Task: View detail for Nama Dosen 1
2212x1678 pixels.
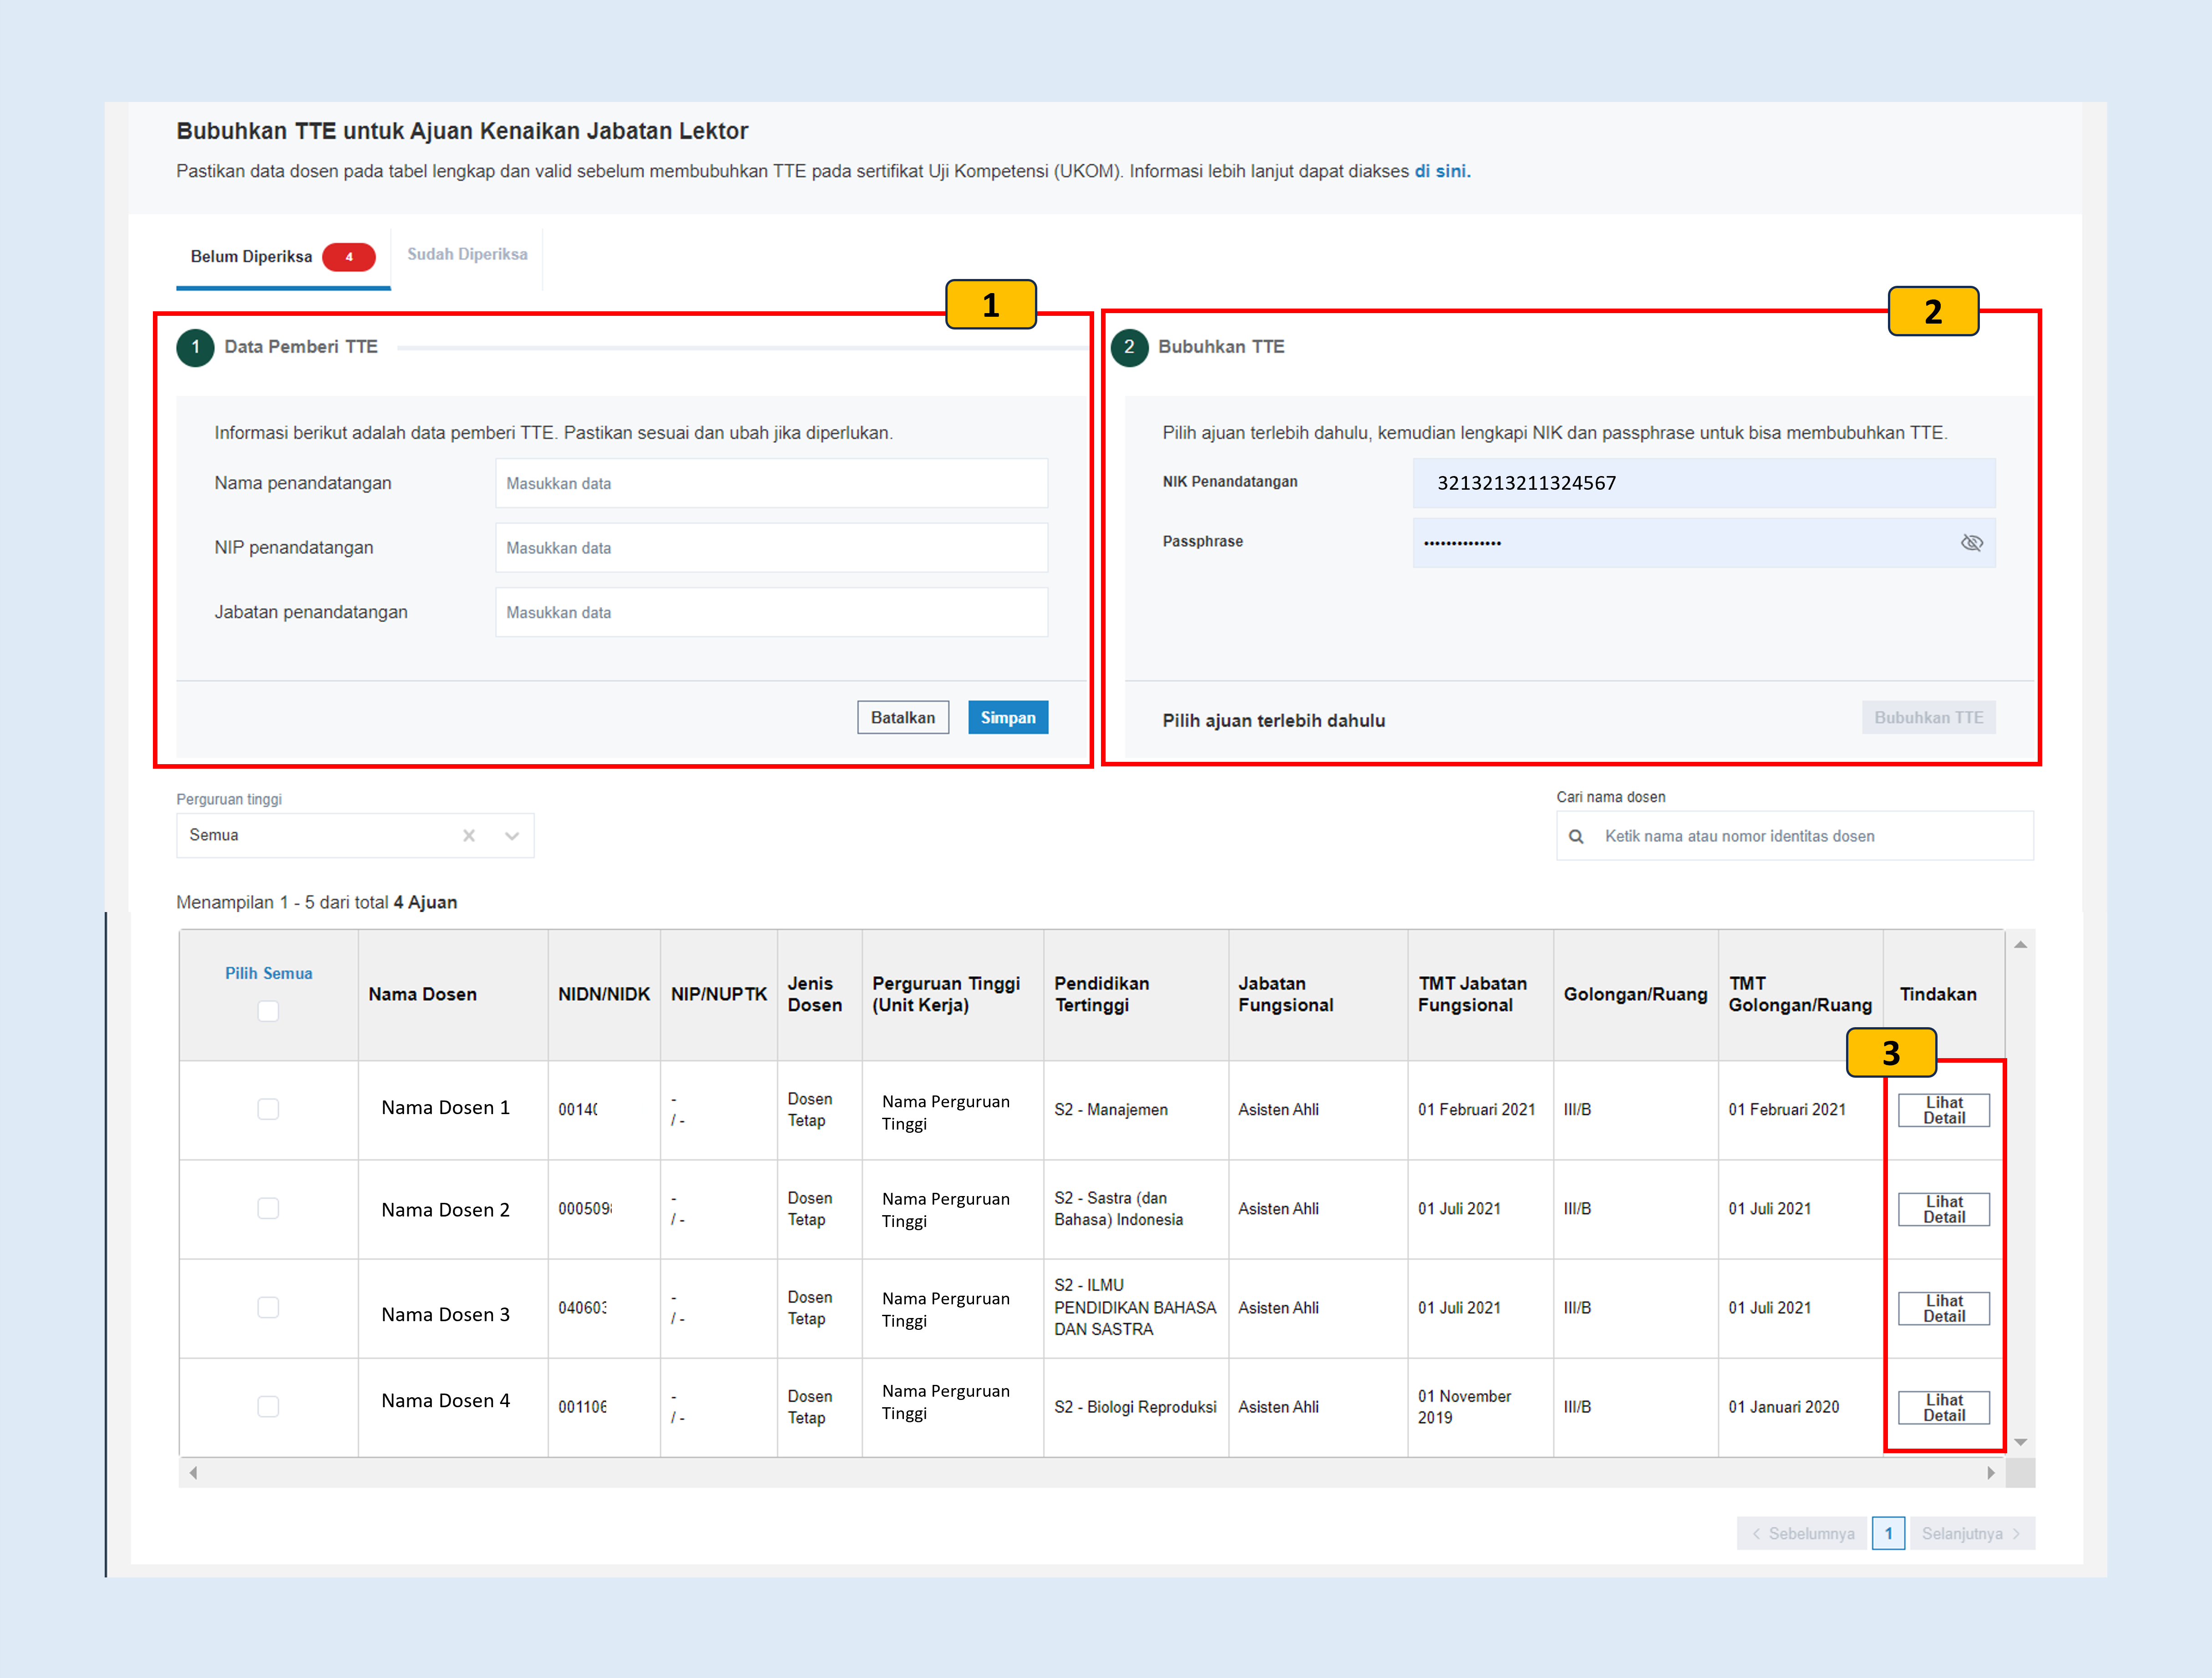Action: 1944,1110
